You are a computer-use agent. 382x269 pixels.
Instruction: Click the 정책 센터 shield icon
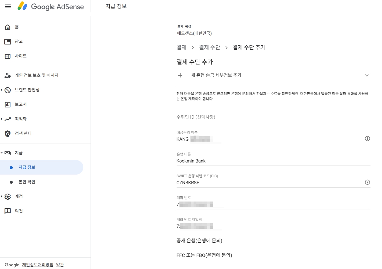[x=8, y=133]
